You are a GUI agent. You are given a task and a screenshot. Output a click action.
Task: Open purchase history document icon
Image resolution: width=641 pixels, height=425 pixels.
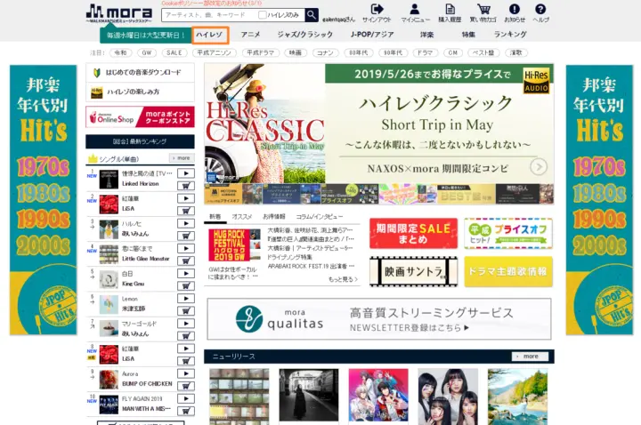450,9
